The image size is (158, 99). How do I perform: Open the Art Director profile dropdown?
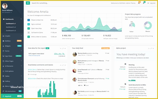(7, 12)
